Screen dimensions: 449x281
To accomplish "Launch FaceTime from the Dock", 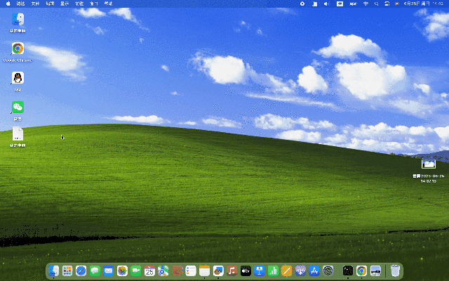I will [136, 270].
